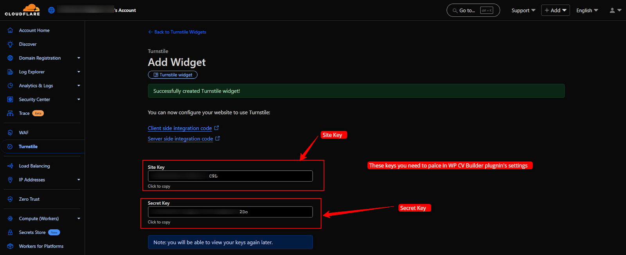626x255 pixels.
Task: Click the Turnstile sidebar icon
Action: (x=10, y=146)
